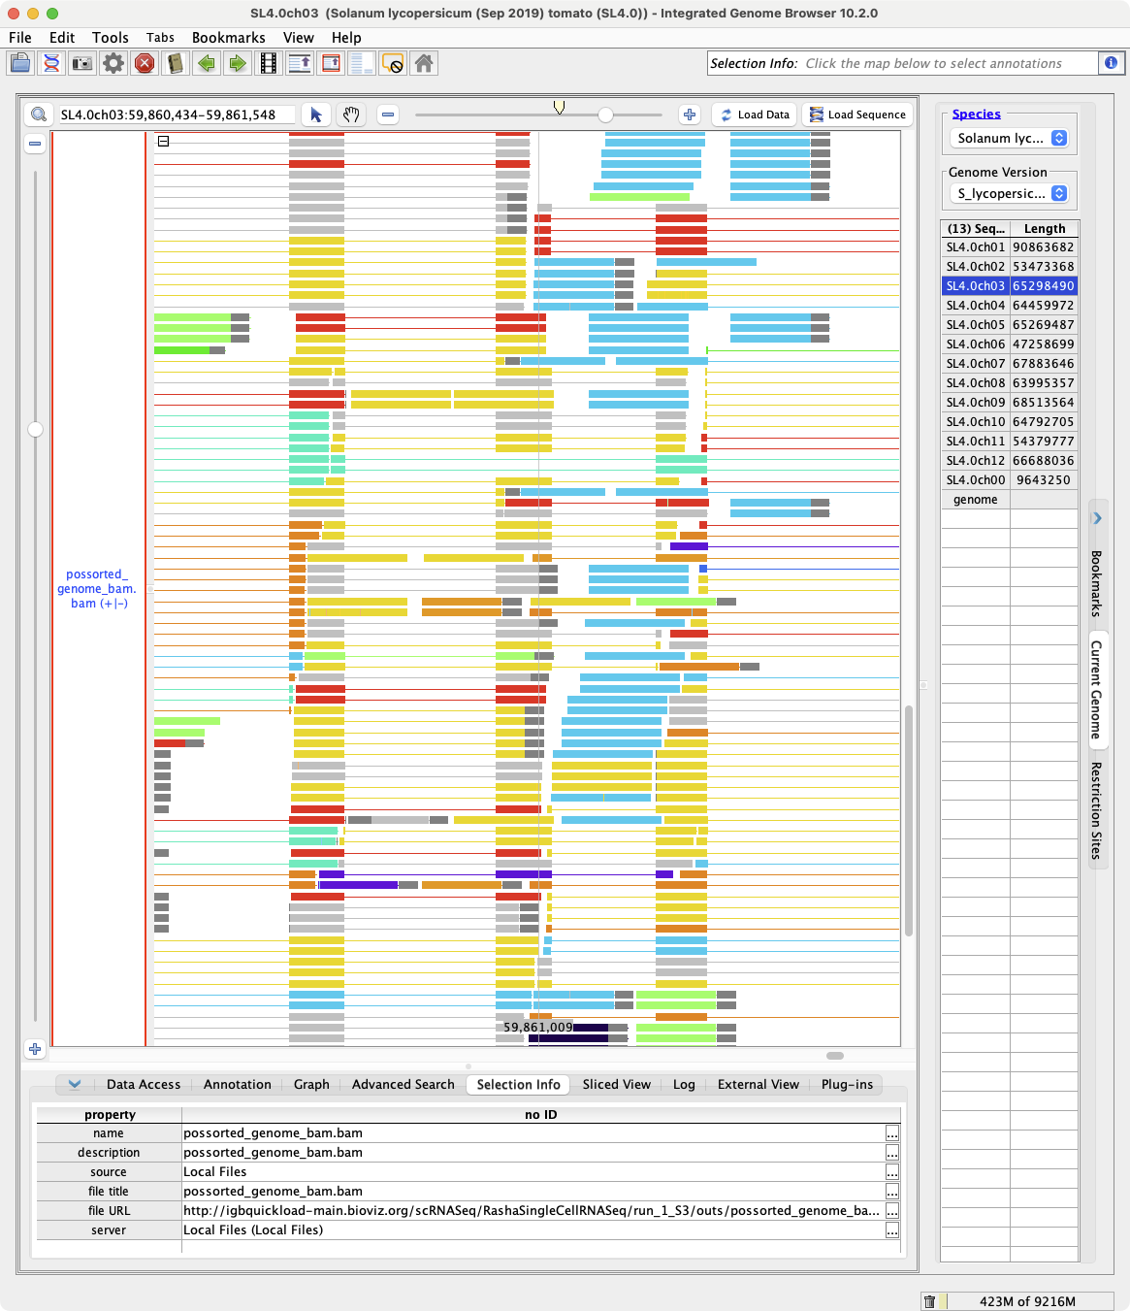
Task: Click the trash can icon in status bar
Action: 929,1301
